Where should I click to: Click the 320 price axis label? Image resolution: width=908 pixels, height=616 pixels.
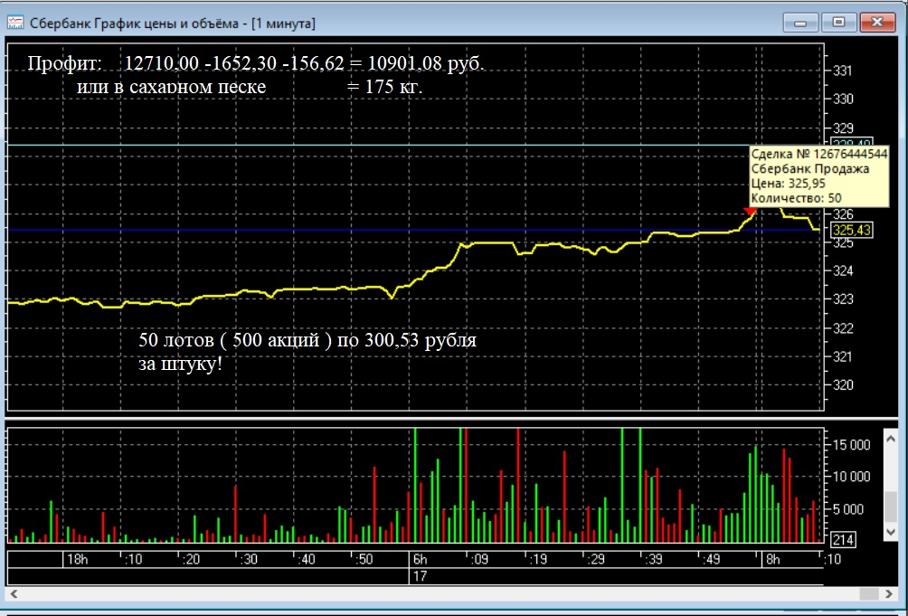pyautogui.click(x=843, y=385)
